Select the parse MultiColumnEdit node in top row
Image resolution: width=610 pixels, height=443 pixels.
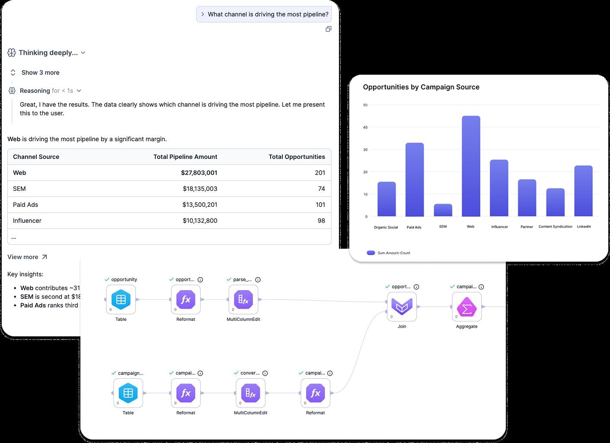point(243,300)
